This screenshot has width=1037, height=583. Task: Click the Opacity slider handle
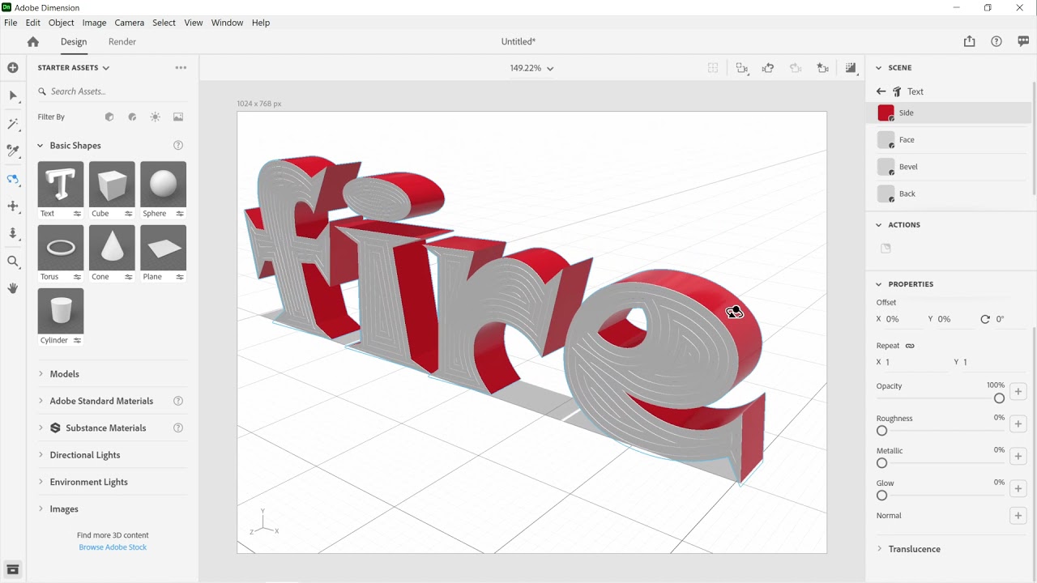[x=999, y=398]
